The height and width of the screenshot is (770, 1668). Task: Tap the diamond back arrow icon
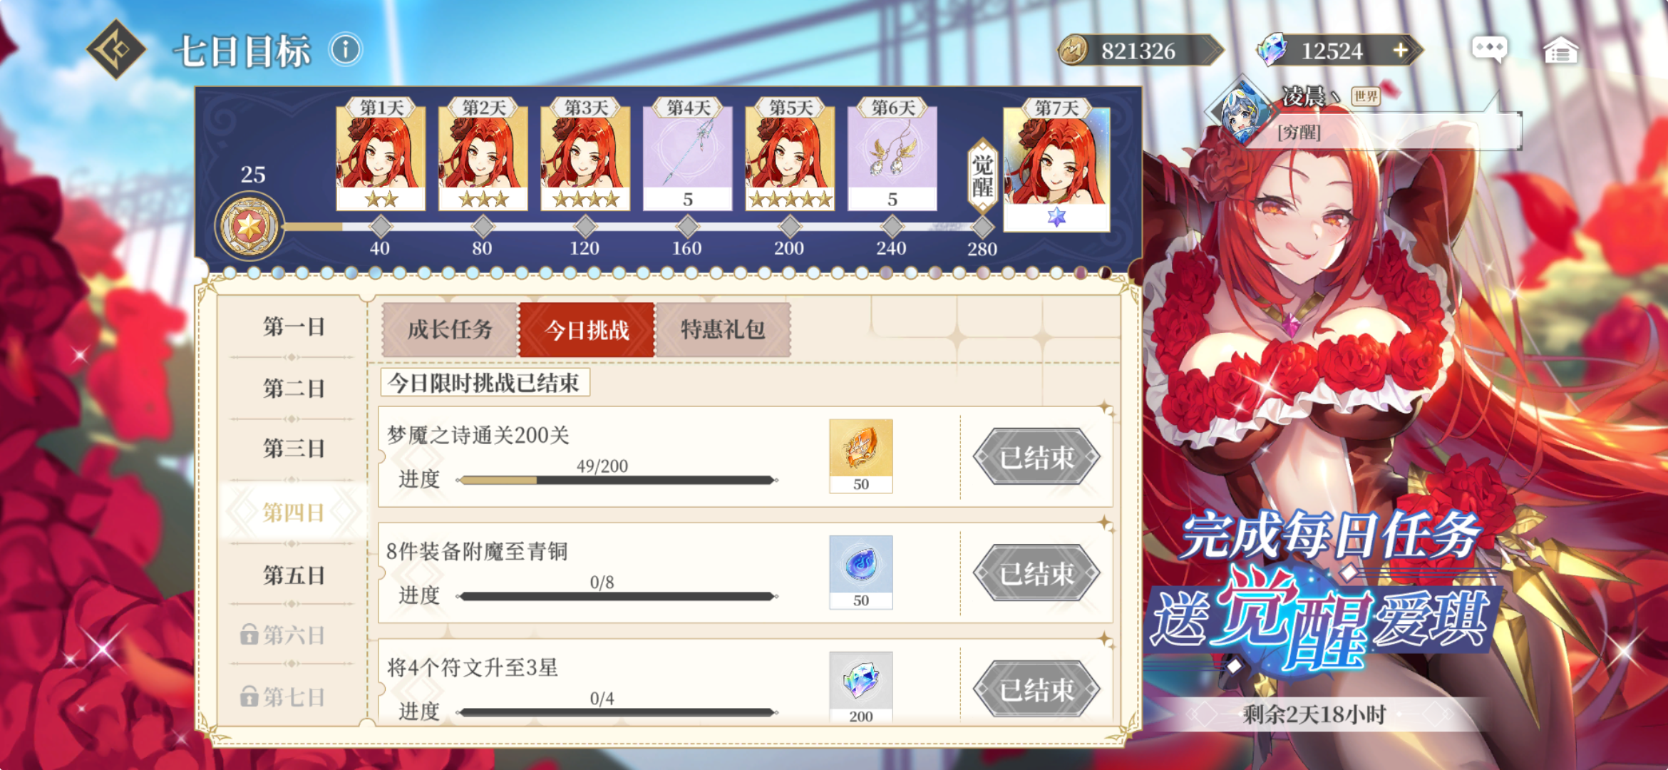[116, 50]
